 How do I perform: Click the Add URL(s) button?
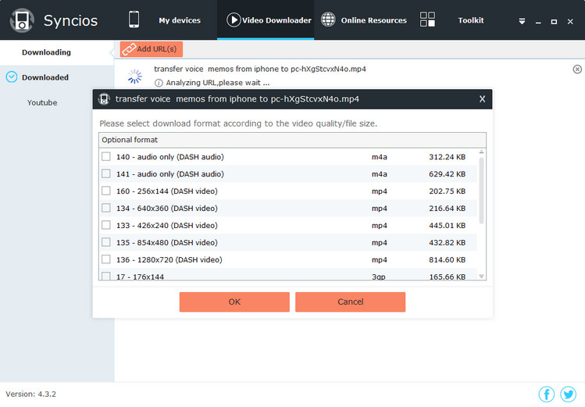click(151, 49)
